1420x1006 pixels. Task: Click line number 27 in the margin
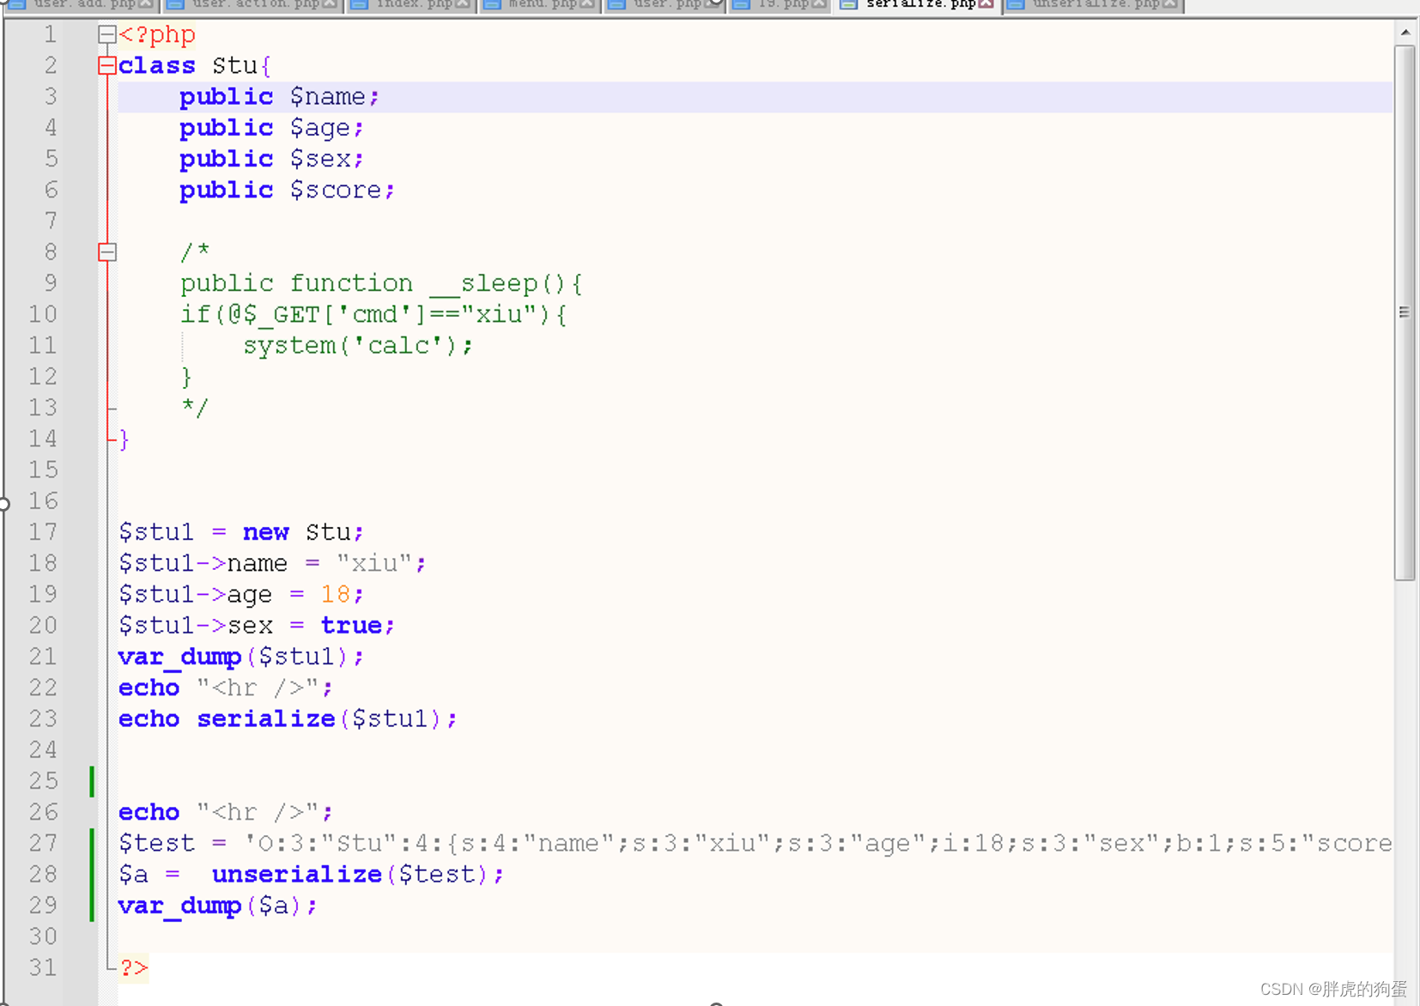tap(43, 843)
